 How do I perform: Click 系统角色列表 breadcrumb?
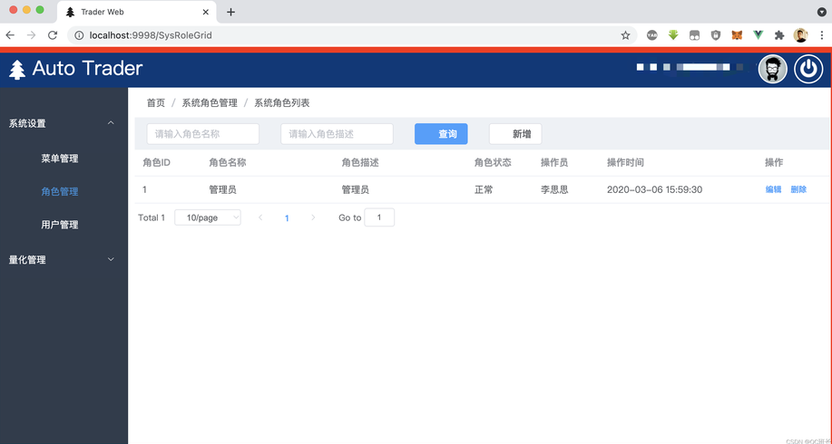tap(282, 102)
